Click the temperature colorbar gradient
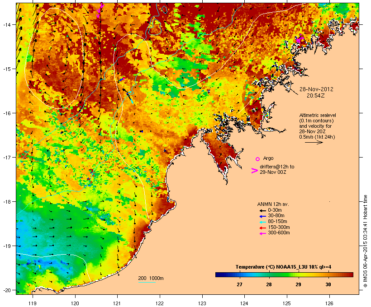Image resolution: width=371 pixels, height=307 pixels. click(284, 274)
